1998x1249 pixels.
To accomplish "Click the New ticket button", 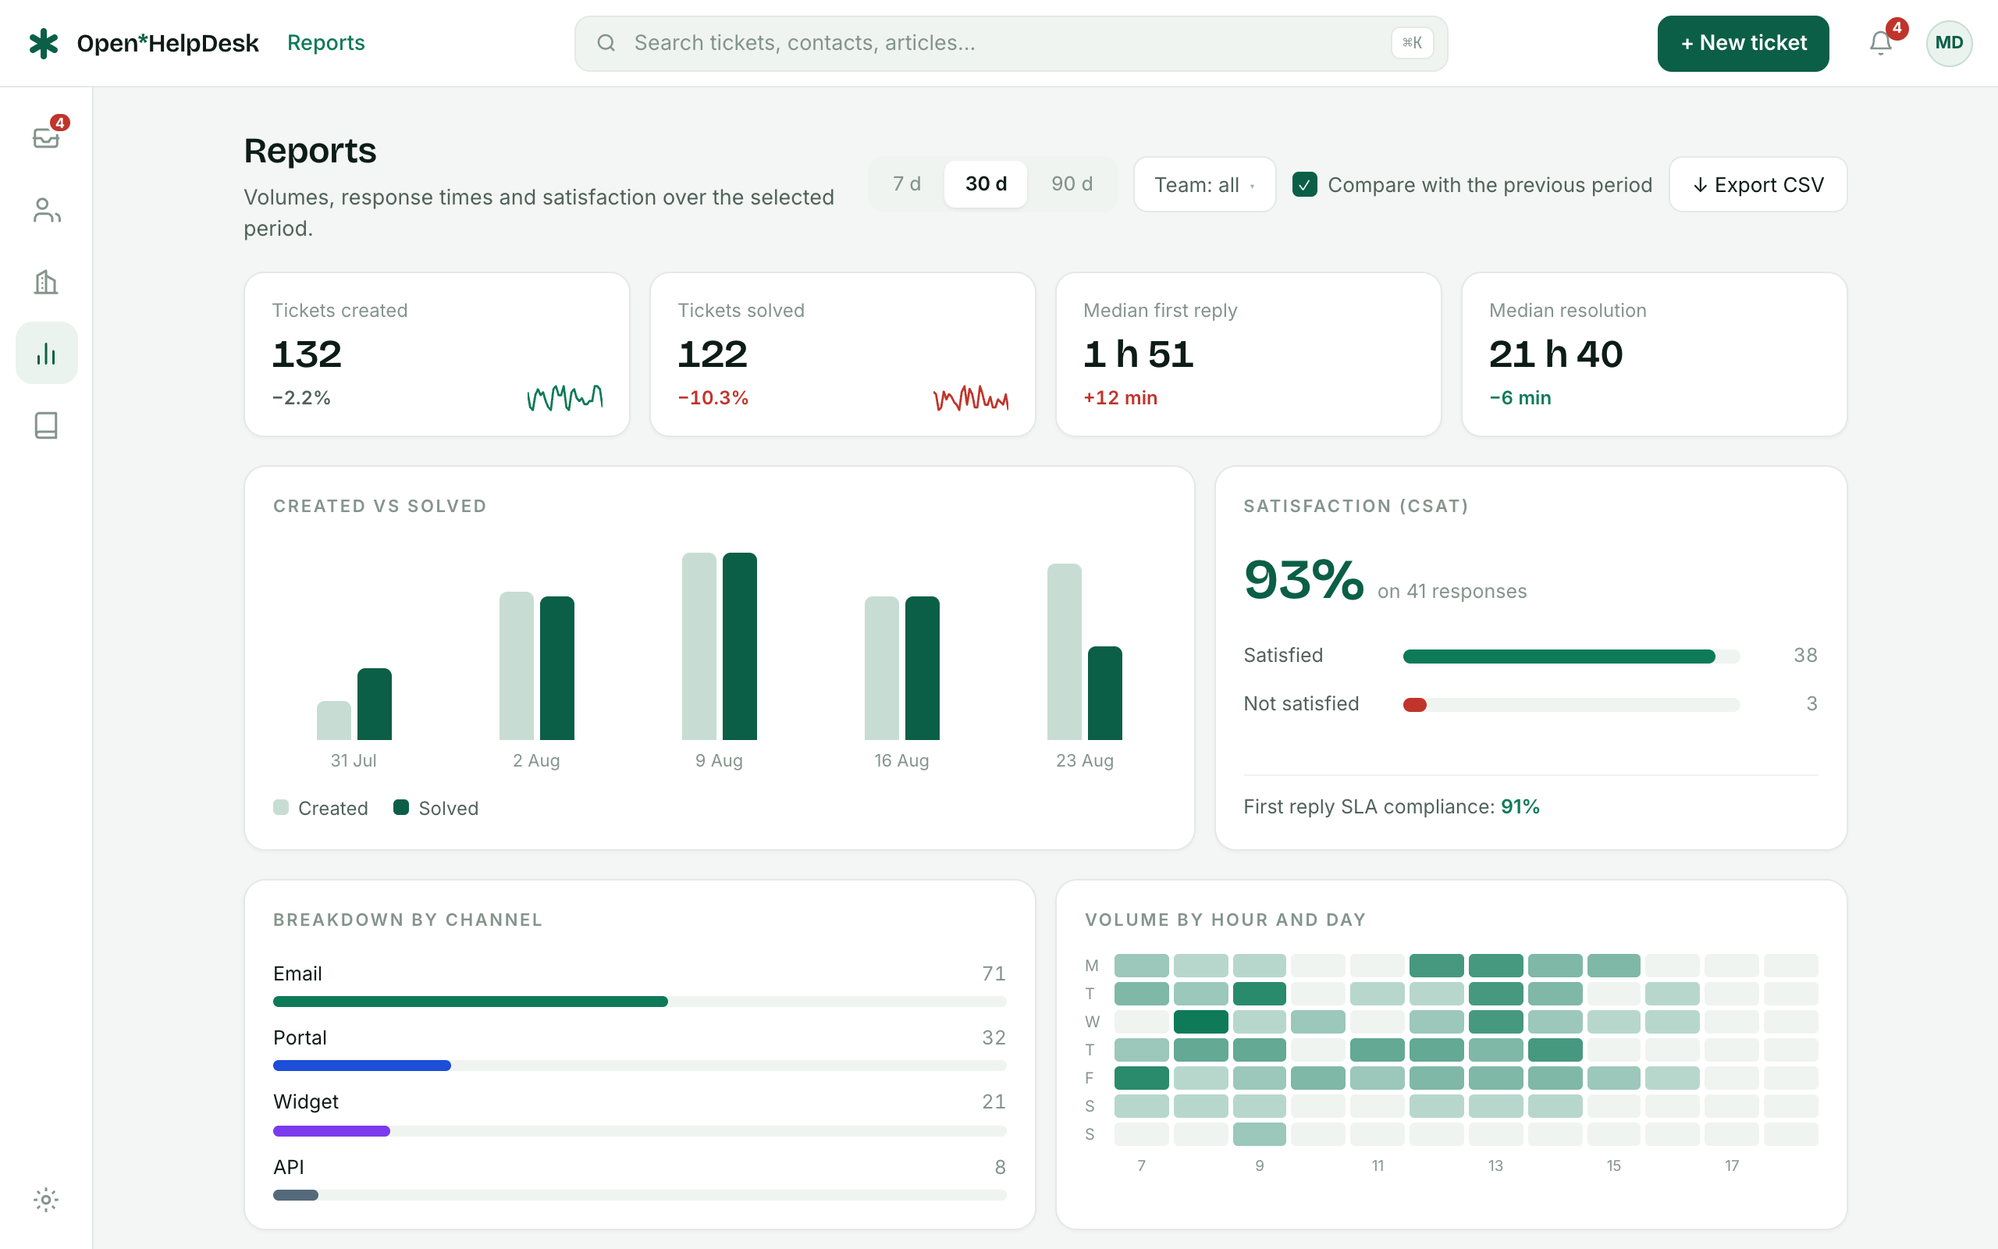I will 1743,43.
